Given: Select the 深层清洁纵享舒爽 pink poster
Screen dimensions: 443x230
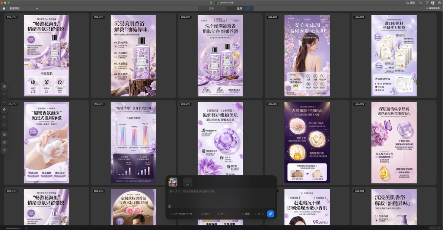Looking at the screenshot, I should tap(394, 143).
